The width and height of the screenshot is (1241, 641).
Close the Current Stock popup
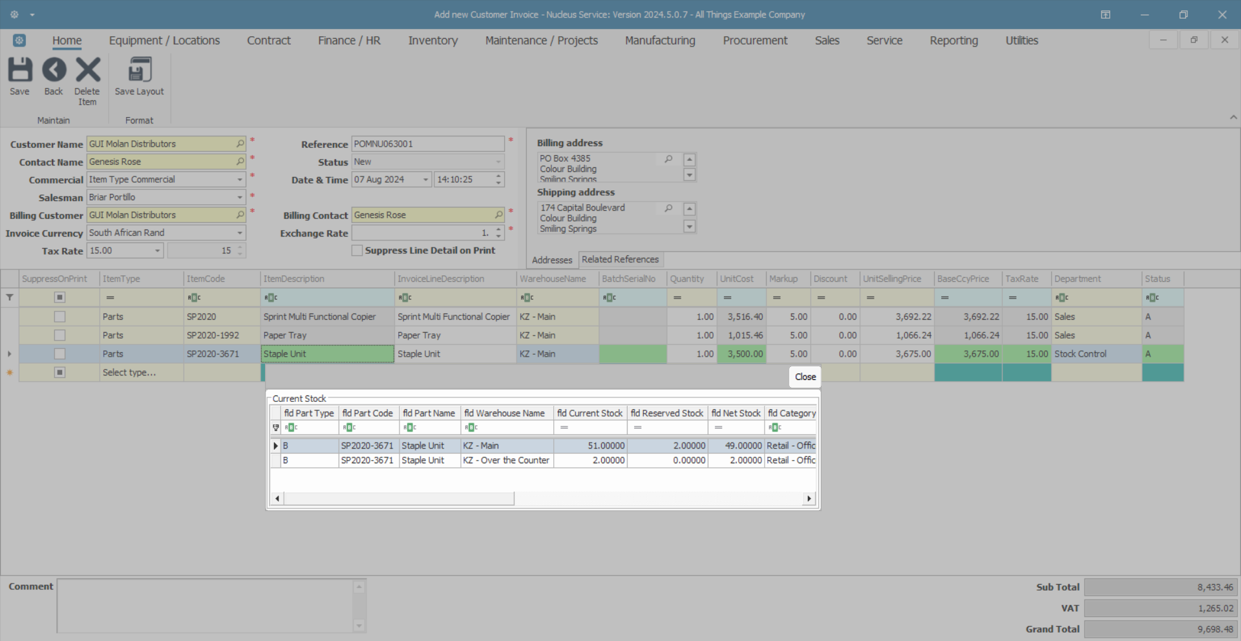tap(805, 377)
